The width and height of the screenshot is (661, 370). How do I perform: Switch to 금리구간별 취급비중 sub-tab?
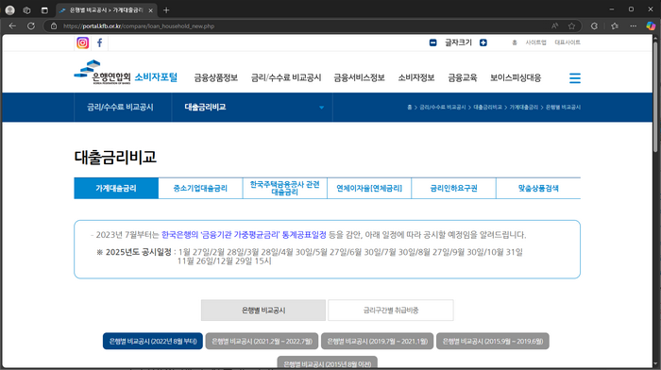click(x=391, y=311)
